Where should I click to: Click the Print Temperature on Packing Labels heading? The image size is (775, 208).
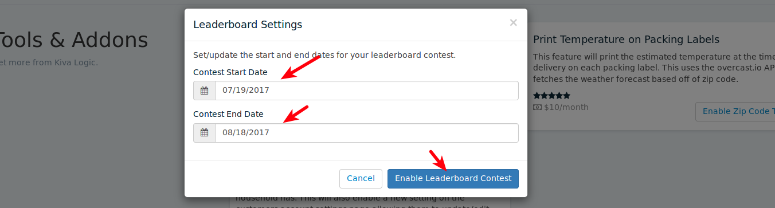(626, 40)
